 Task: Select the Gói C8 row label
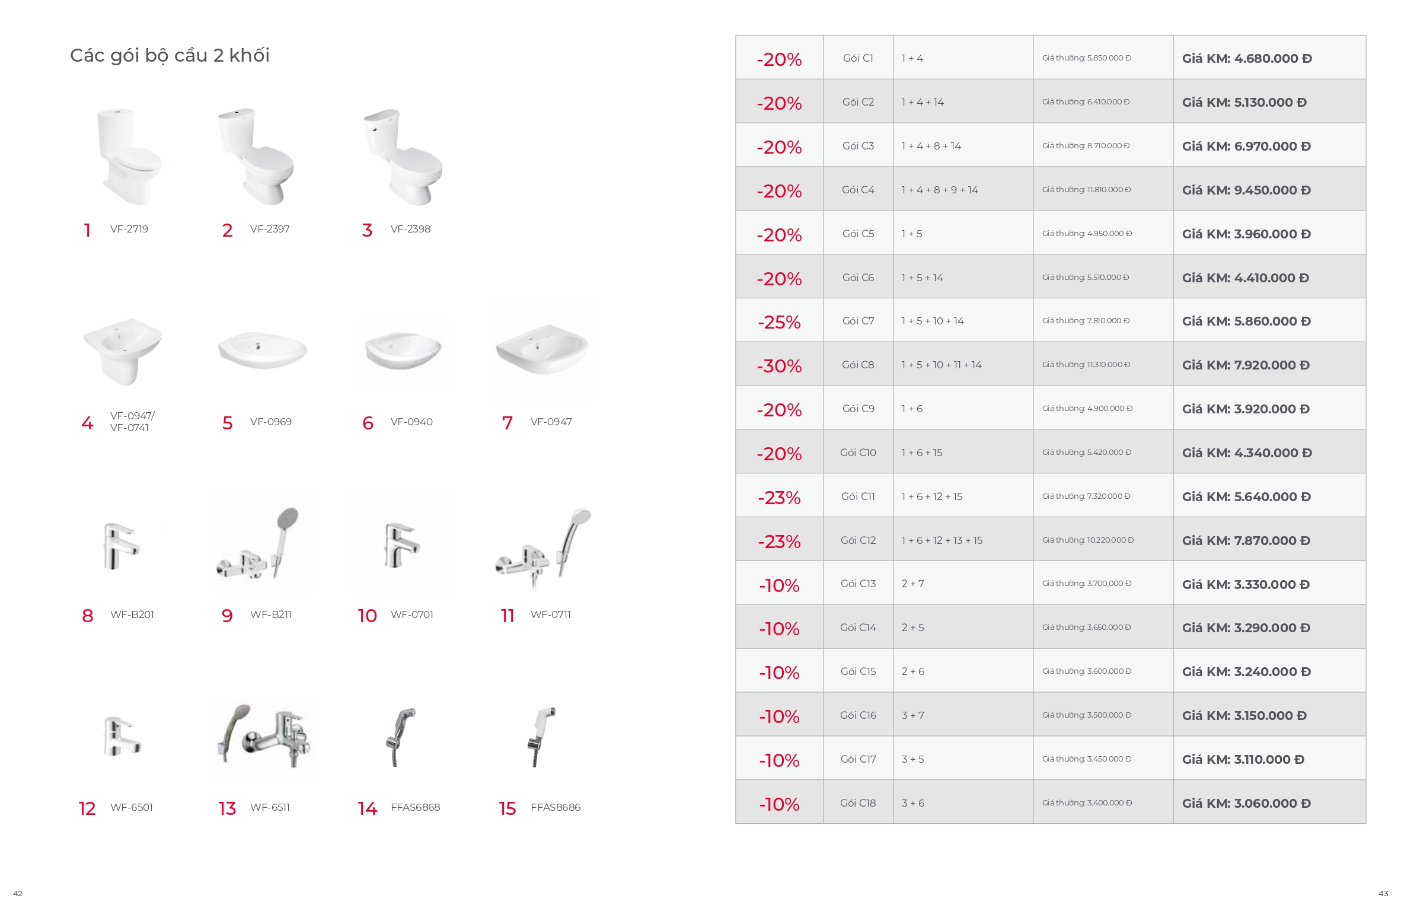858,365
